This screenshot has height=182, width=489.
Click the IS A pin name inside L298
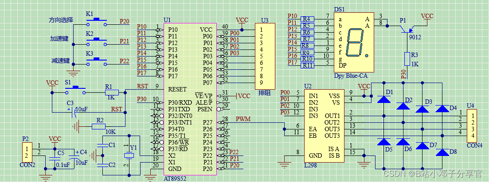pyautogui.click(x=334, y=149)
